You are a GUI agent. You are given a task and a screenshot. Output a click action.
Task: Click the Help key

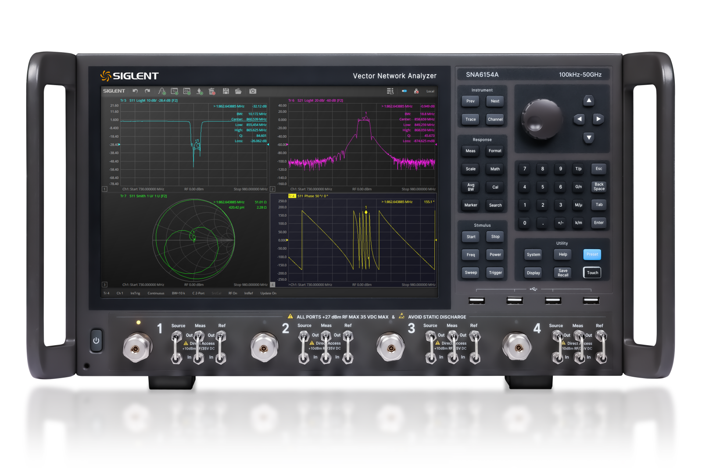[x=563, y=255]
